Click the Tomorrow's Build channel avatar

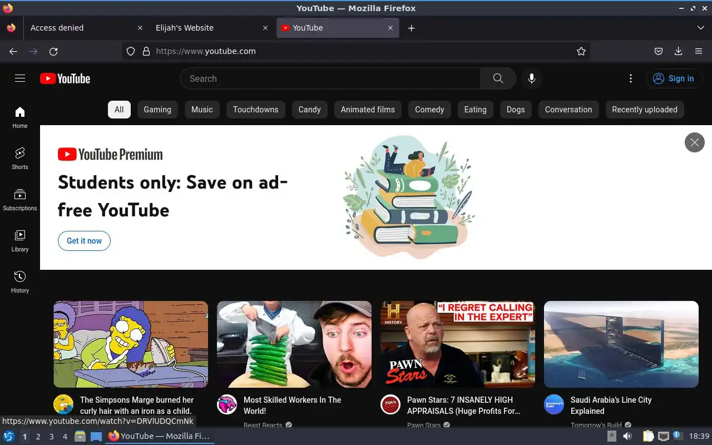(554, 404)
